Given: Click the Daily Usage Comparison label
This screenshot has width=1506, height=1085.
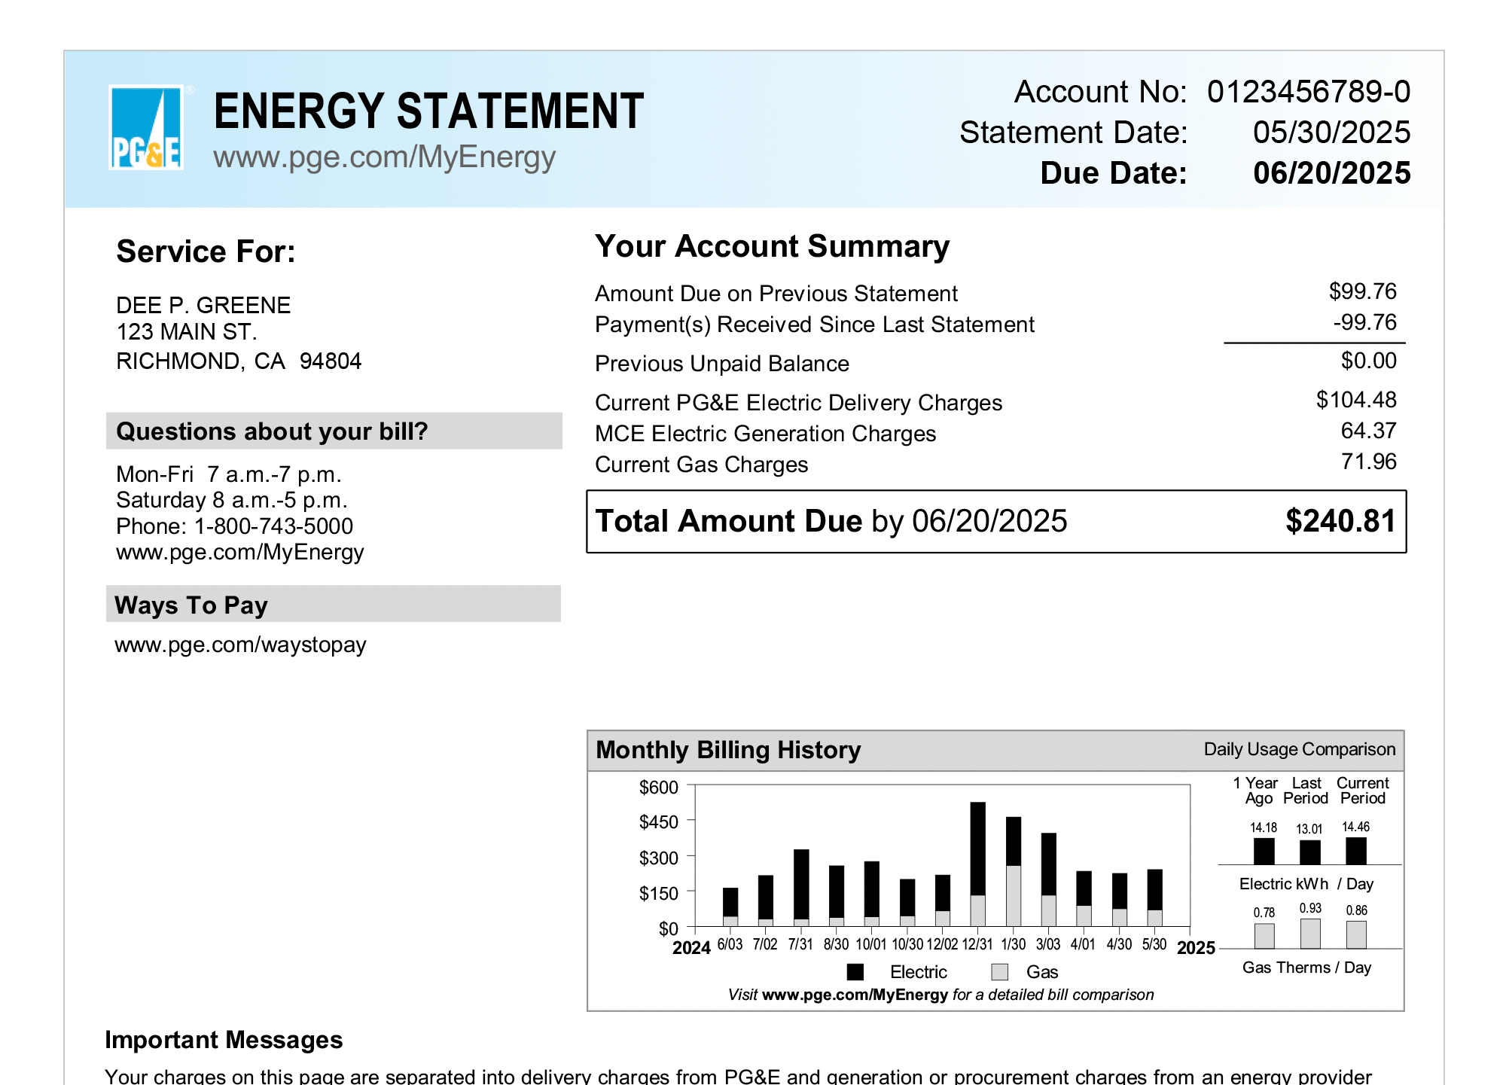Looking at the screenshot, I should pyautogui.click(x=1299, y=749).
